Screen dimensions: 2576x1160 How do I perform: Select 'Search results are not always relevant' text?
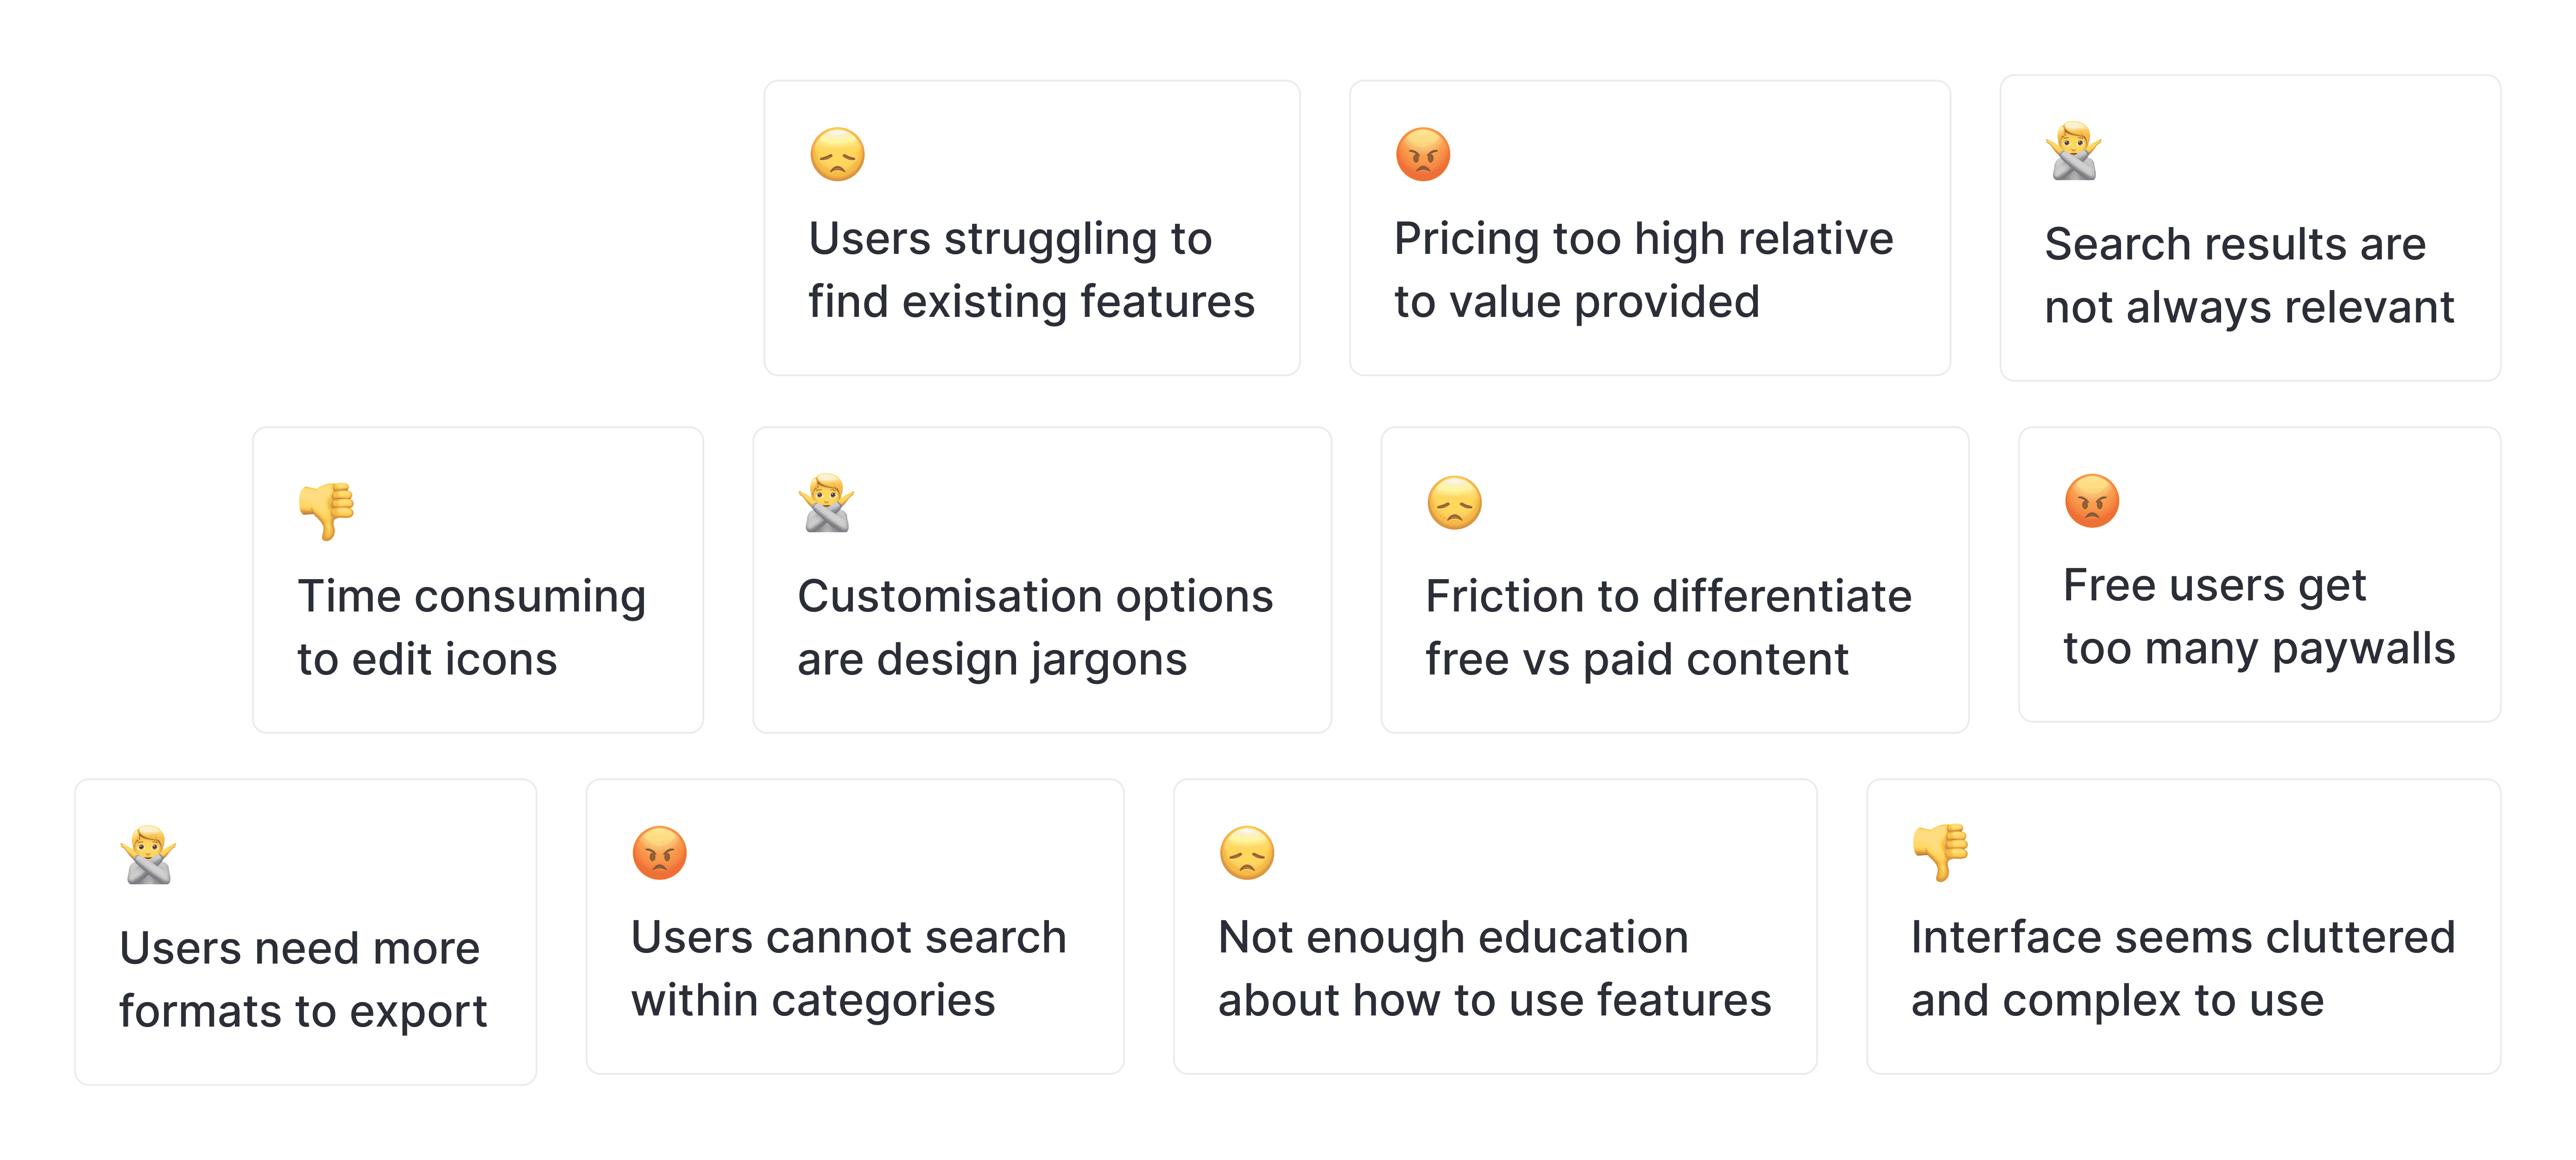tap(2249, 276)
